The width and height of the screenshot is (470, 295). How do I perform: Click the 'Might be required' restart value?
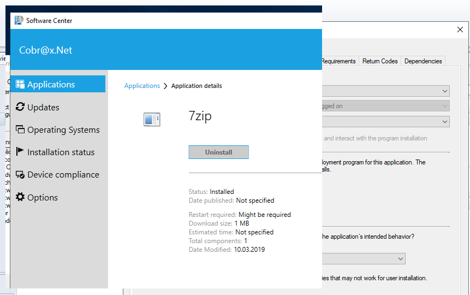click(x=265, y=215)
